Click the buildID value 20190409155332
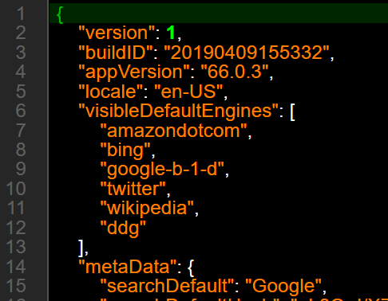Viewport: 388px width, 301px height. click(247, 53)
